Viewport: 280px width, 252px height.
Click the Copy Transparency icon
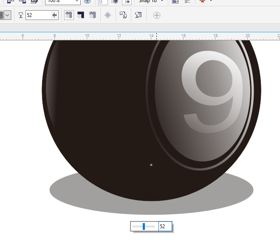(123, 15)
